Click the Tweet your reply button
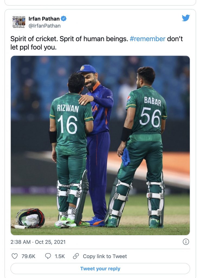Screen dimensions: 203x278 100,268
